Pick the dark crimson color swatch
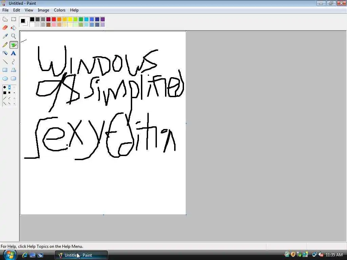The image size is (347, 260). [48, 19]
